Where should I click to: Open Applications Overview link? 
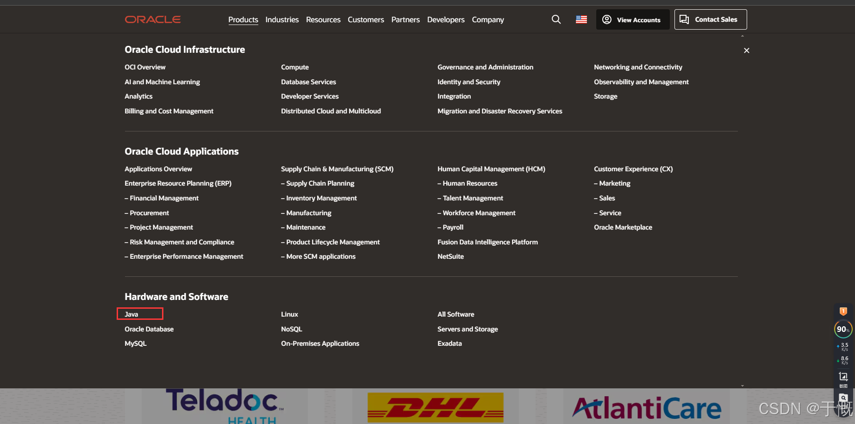(158, 169)
